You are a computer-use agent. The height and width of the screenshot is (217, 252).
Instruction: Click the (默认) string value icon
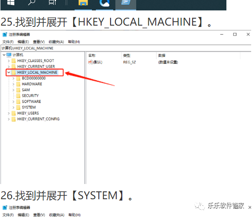click(90, 62)
